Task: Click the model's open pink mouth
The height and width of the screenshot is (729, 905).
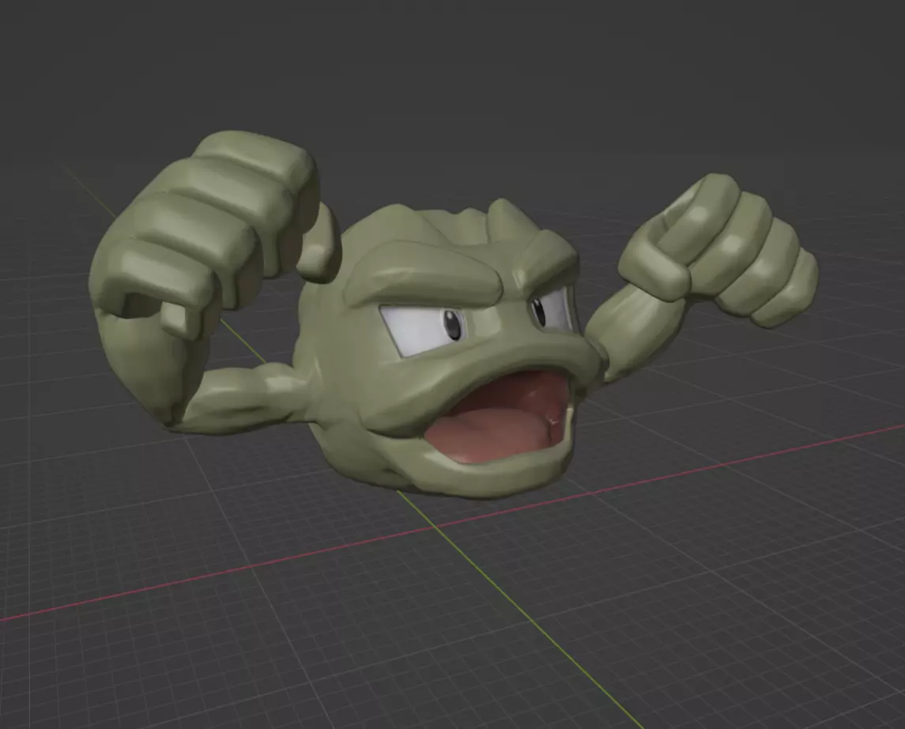Action: pos(497,418)
